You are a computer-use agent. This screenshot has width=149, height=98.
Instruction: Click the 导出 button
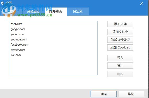tap(120, 66)
